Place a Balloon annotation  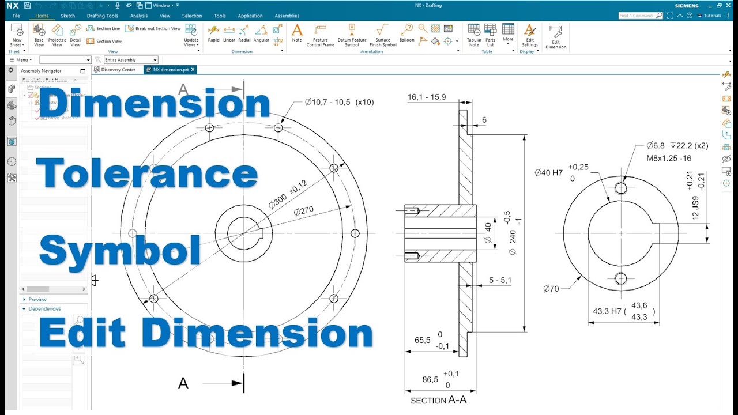[407, 33]
